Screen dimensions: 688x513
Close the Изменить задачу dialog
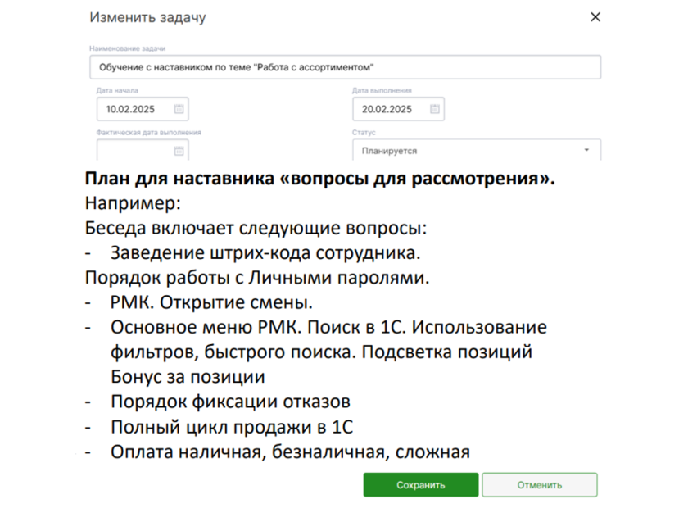(595, 17)
